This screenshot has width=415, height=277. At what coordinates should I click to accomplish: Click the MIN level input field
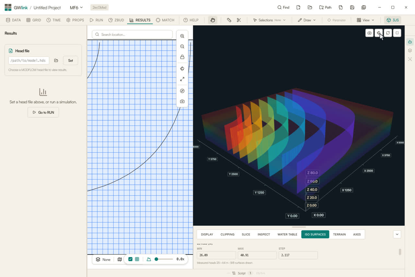coord(216,255)
